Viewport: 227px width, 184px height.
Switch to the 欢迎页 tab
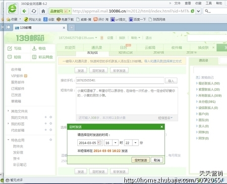pyautogui.click(x=70, y=48)
